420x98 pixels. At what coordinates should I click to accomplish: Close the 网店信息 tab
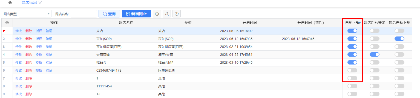click(x=40, y=3)
